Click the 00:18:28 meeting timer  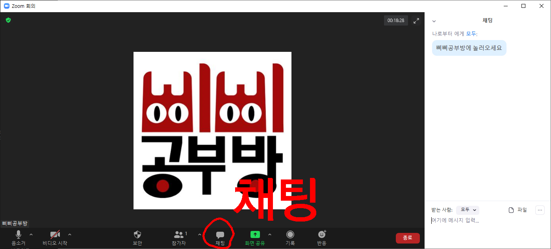[396, 20]
